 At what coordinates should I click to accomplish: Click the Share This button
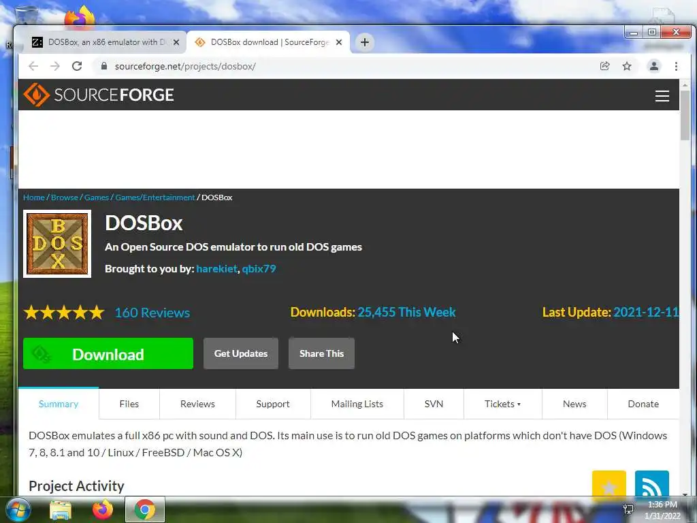[321, 353]
